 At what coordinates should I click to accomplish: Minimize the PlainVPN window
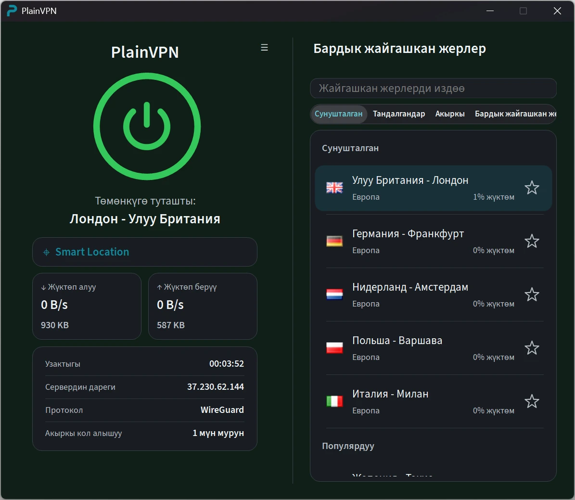[x=490, y=11]
